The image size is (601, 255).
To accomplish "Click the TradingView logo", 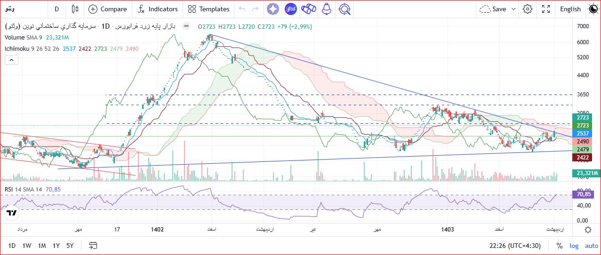I will tap(12, 213).
